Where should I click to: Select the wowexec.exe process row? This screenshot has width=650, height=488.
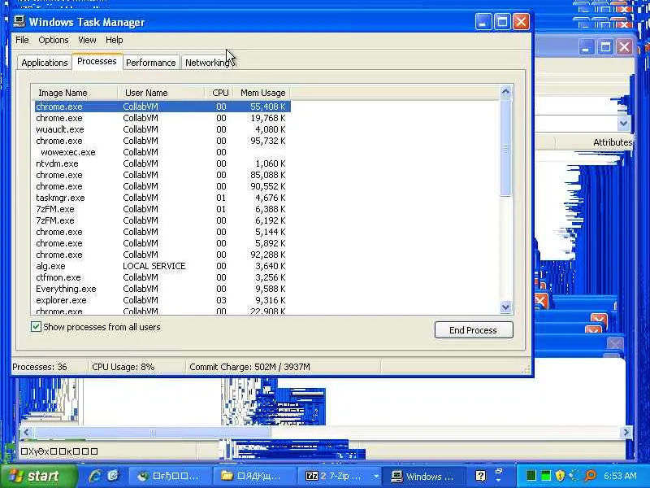(x=162, y=152)
